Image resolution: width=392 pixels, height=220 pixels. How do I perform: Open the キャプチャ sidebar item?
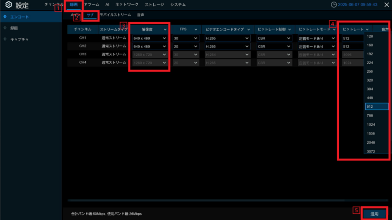(x=19, y=39)
